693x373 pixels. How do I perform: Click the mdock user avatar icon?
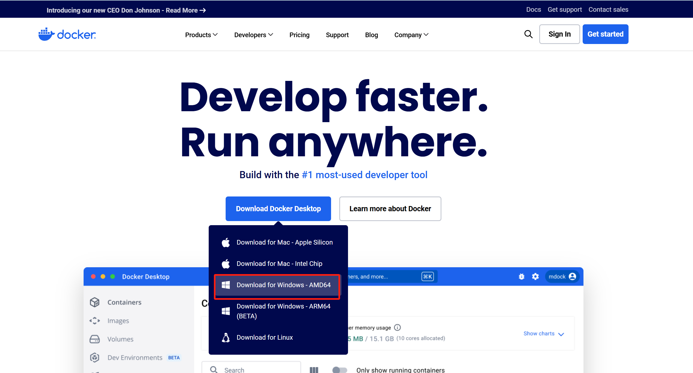(573, 277)
